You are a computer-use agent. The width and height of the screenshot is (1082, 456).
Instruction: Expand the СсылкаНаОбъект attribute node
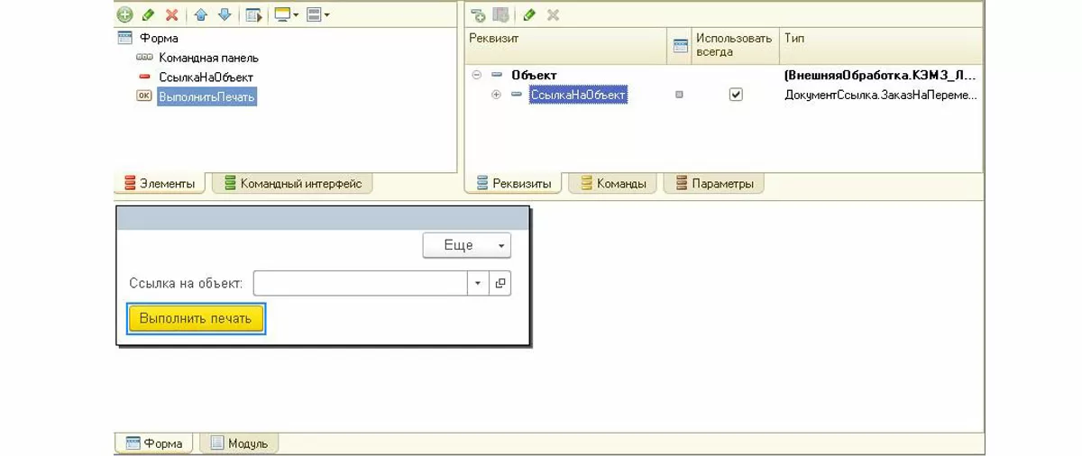[x=496, y=94]
